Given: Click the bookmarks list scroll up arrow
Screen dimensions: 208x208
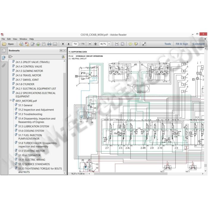Looking at the screenshot, I should coord(64,61).
